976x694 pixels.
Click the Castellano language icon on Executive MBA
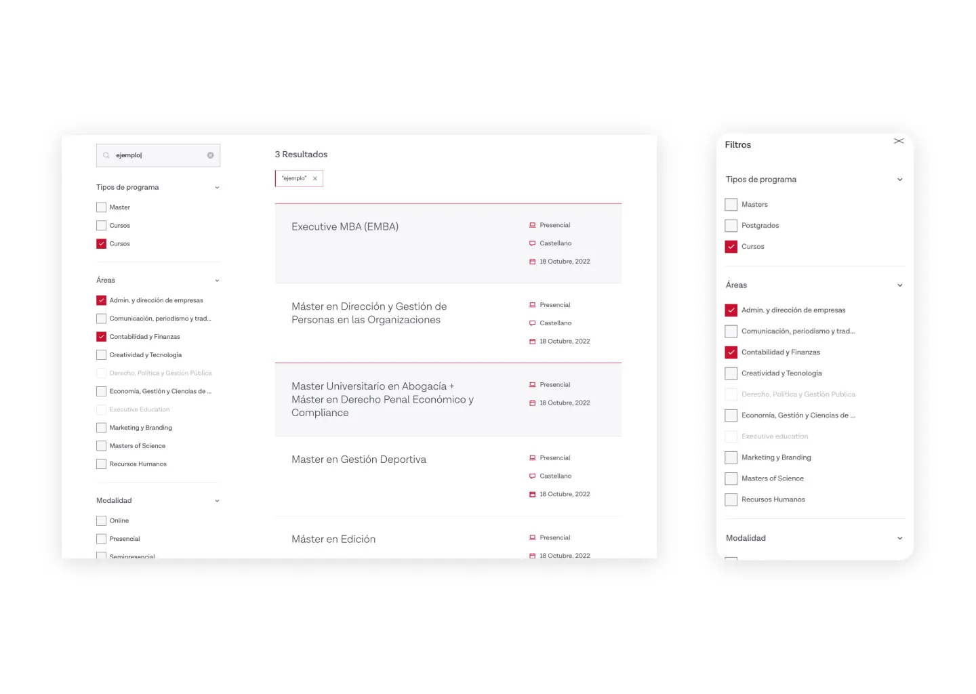click(x=533, y=243)
